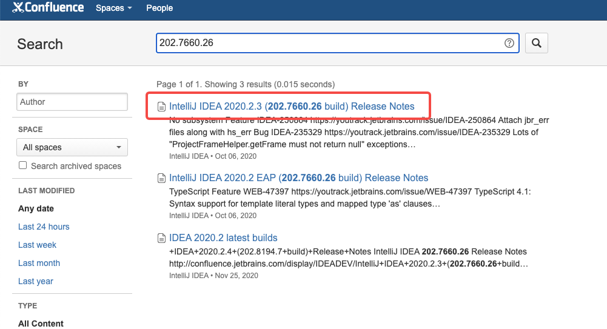607x329 pixels.
Task: Click the magnifying glass search button
Action: (537, 43)
